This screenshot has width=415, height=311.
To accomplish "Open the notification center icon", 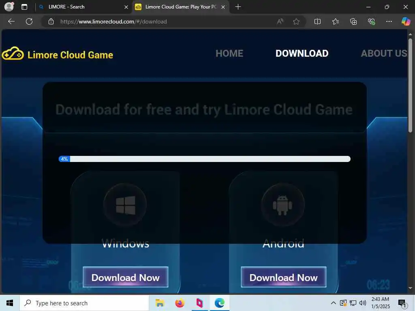I will tap(402, 303).
